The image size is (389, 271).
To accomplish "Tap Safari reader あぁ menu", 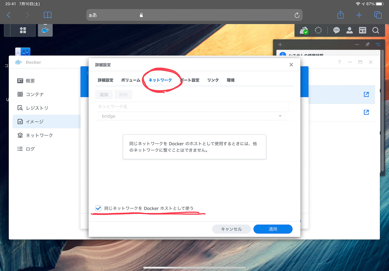I will point(93,15).
